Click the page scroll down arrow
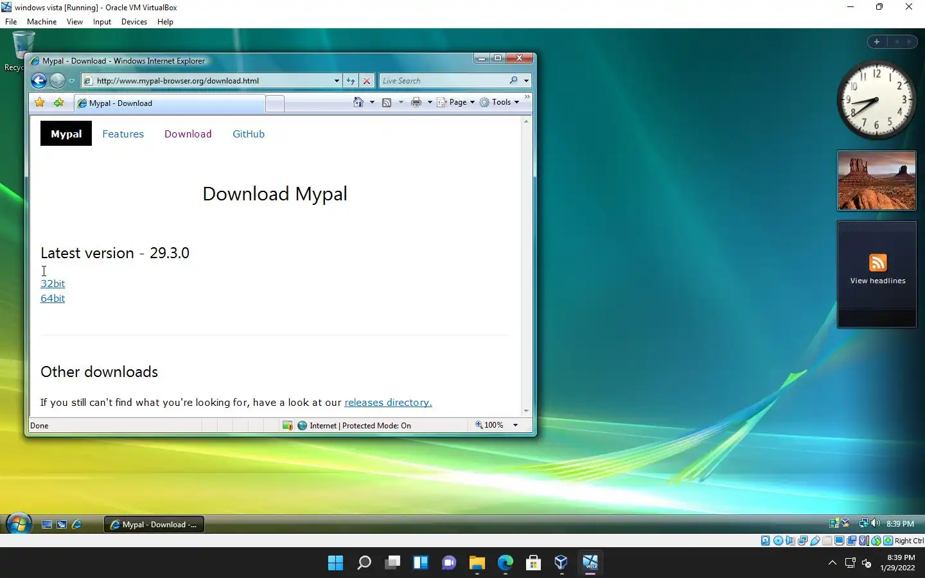This screenshot has width=925, height=578. tap(526, 410)
